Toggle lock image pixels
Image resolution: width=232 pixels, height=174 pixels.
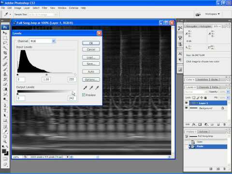point(198,98)
